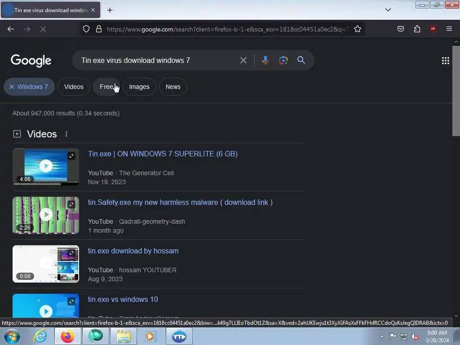Click the page vertical scrollbar thumb
This screenshot has width=460, height=345.
[x=456, y=90]
